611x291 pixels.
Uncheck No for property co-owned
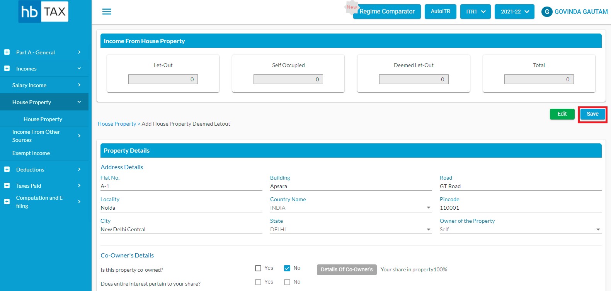287,268
